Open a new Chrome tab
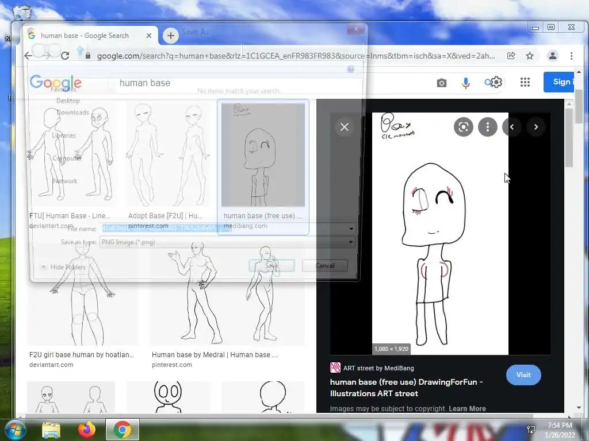589x441 pixels. (x=170, y=36)
